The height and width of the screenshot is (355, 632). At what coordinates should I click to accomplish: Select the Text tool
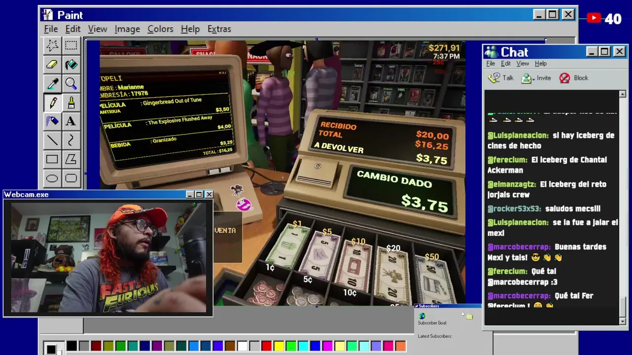(x=71, y=121)
